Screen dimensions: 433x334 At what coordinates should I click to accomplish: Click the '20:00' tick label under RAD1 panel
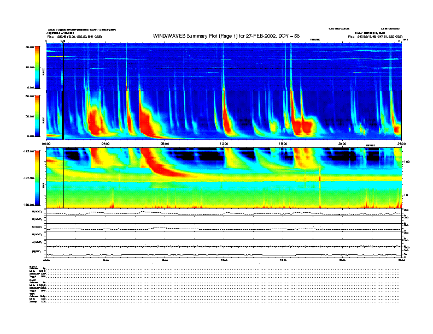click(342, 144)
